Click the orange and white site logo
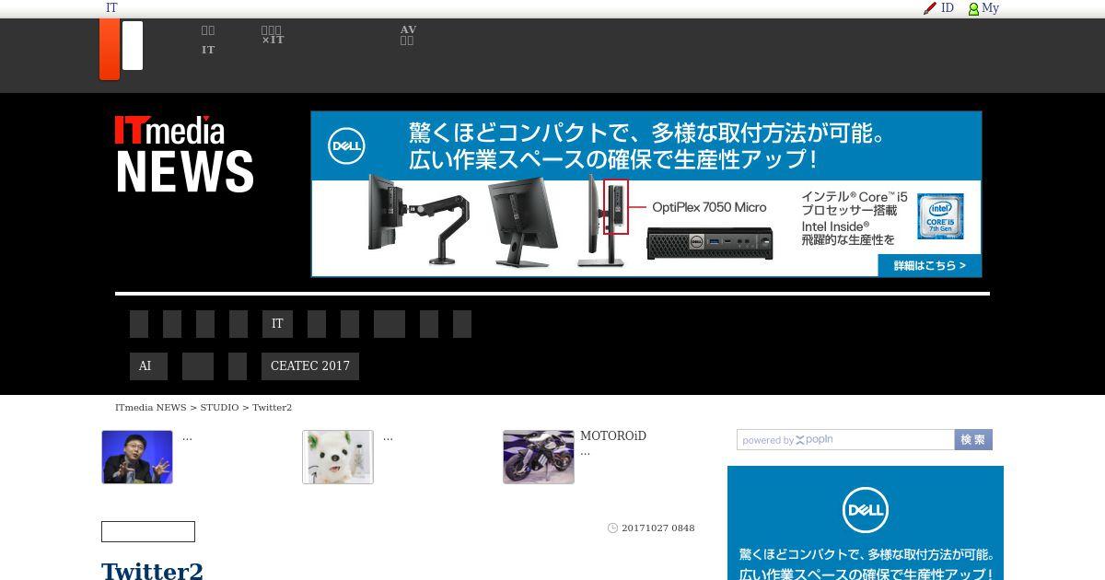This screenshot has height=580, width=1105. pos(122,49)
